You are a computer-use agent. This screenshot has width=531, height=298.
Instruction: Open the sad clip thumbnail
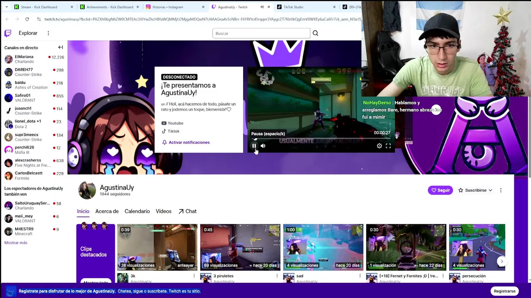click(323, 247)
